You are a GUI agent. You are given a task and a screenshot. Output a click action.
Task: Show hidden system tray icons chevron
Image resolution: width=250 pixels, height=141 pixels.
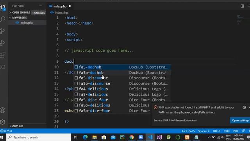tap(209, 137)
